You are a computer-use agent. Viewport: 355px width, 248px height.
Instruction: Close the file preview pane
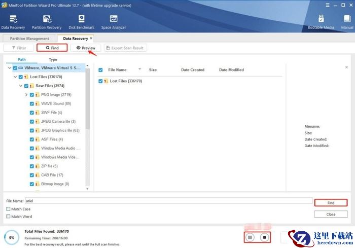click(346, 67)
